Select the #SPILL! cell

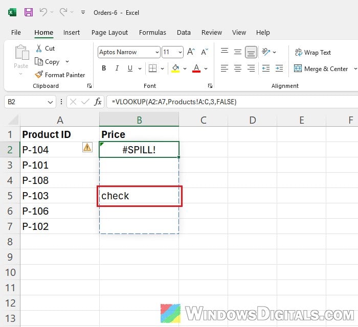click(139, 150)
